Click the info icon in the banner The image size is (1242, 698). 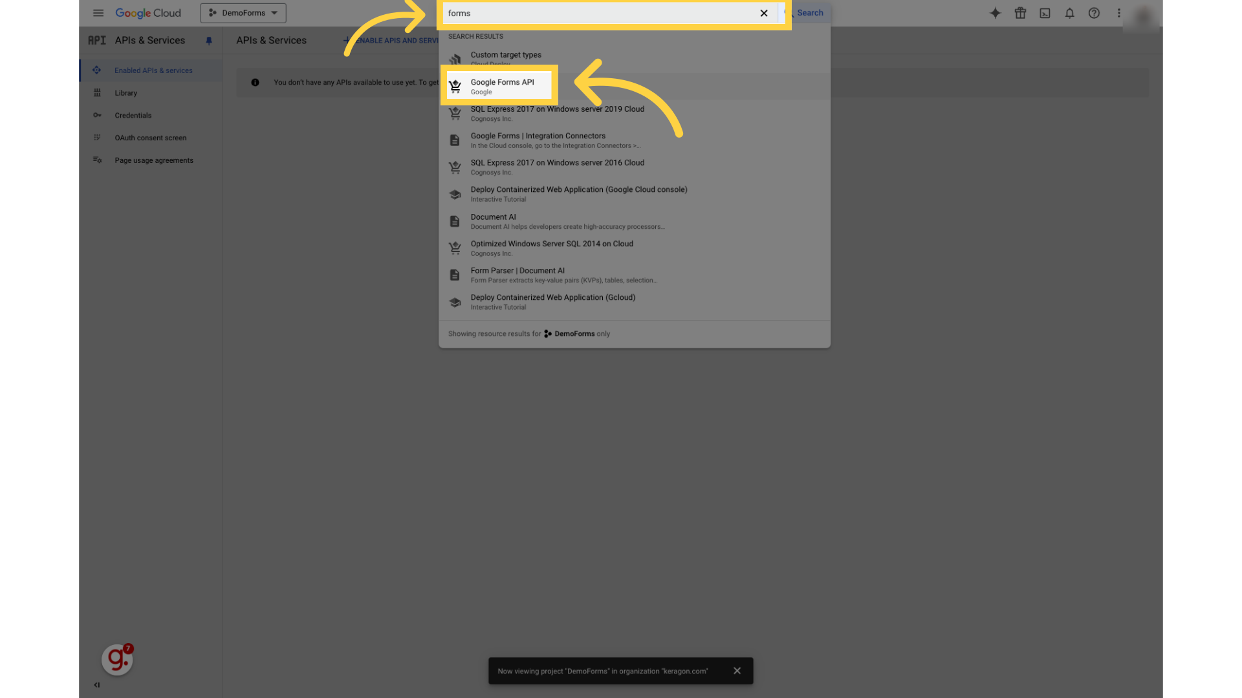click(255, 83)
